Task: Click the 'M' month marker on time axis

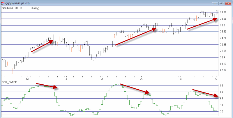Action: tap(27, 79)
